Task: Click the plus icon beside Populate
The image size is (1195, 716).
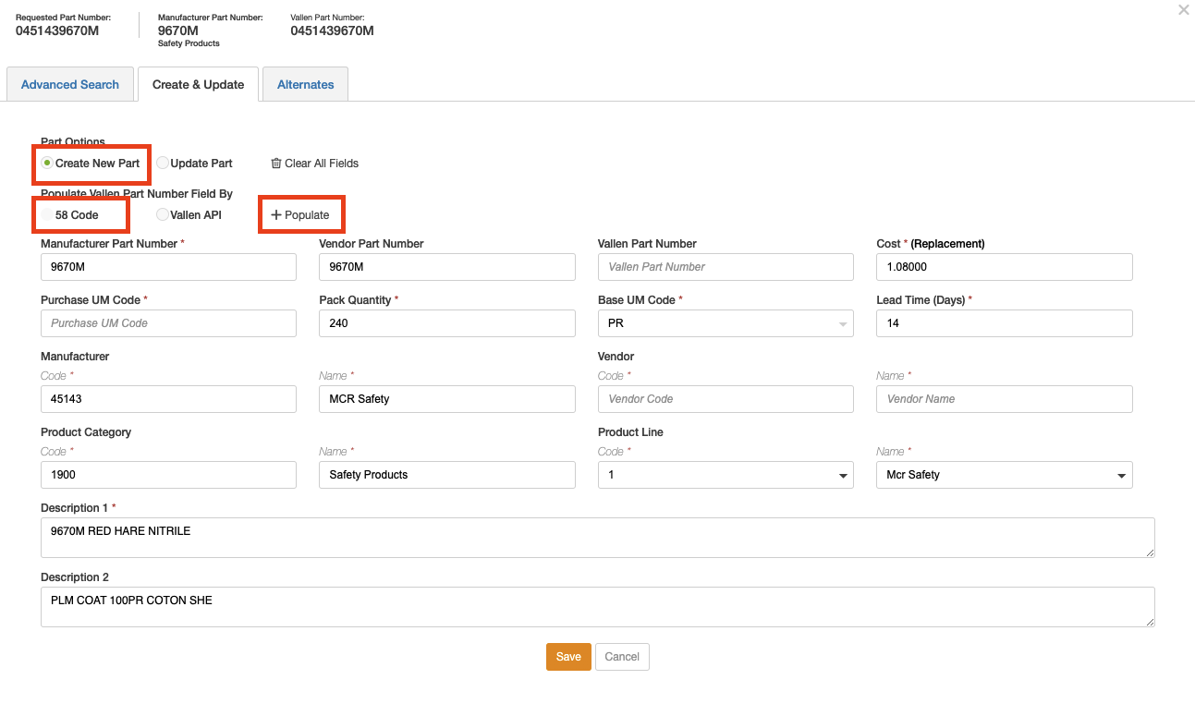Action: click(x=275, y=215)
